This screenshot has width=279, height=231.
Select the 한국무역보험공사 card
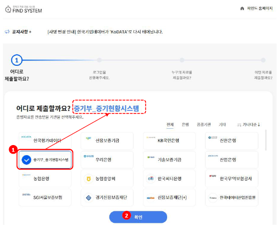(x=231, y=179)
